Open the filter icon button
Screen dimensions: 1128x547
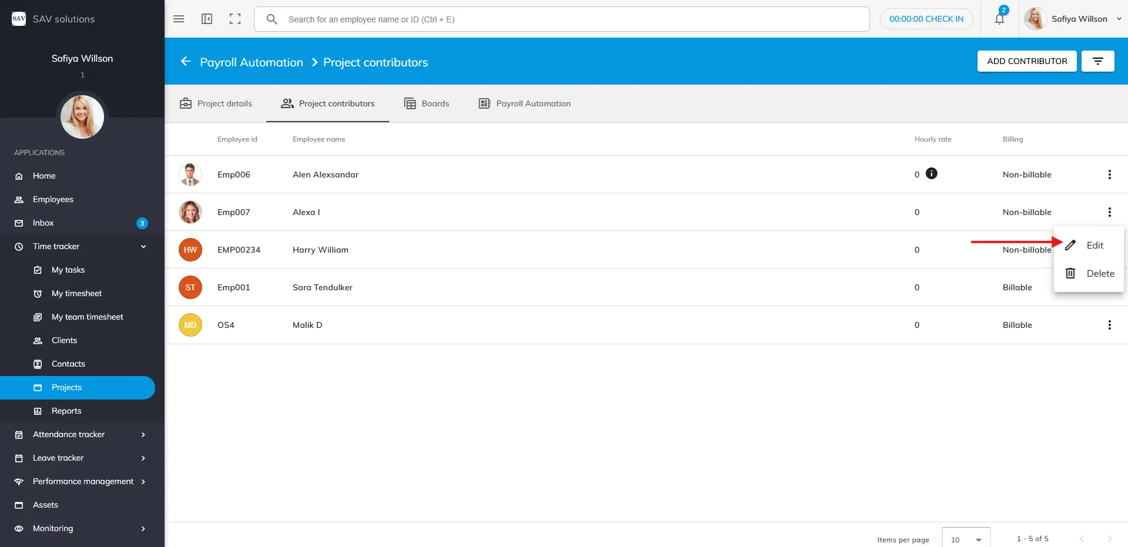pos(1097,61)
